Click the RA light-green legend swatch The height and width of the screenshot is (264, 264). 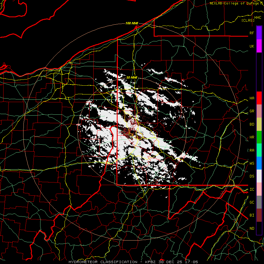pyautogui.click(x=259, y=150)
